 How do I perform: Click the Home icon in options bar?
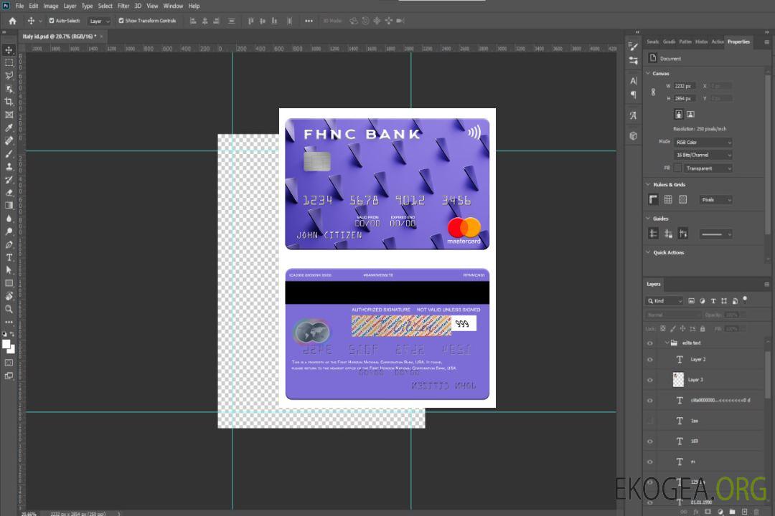[x=12, y=21]
